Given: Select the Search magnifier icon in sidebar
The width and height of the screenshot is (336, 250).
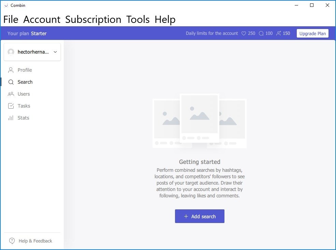Looking at the screenshot, I should (x=11, y=82).
